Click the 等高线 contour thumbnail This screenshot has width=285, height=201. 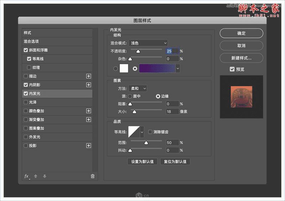(x=134, y=132)
